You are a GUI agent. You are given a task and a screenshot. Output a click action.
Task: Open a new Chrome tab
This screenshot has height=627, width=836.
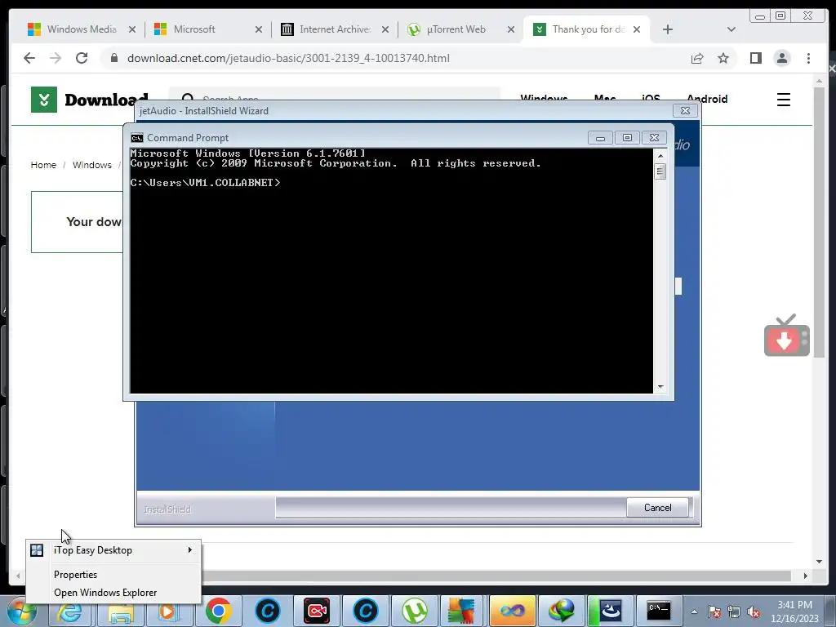point(668,29)
